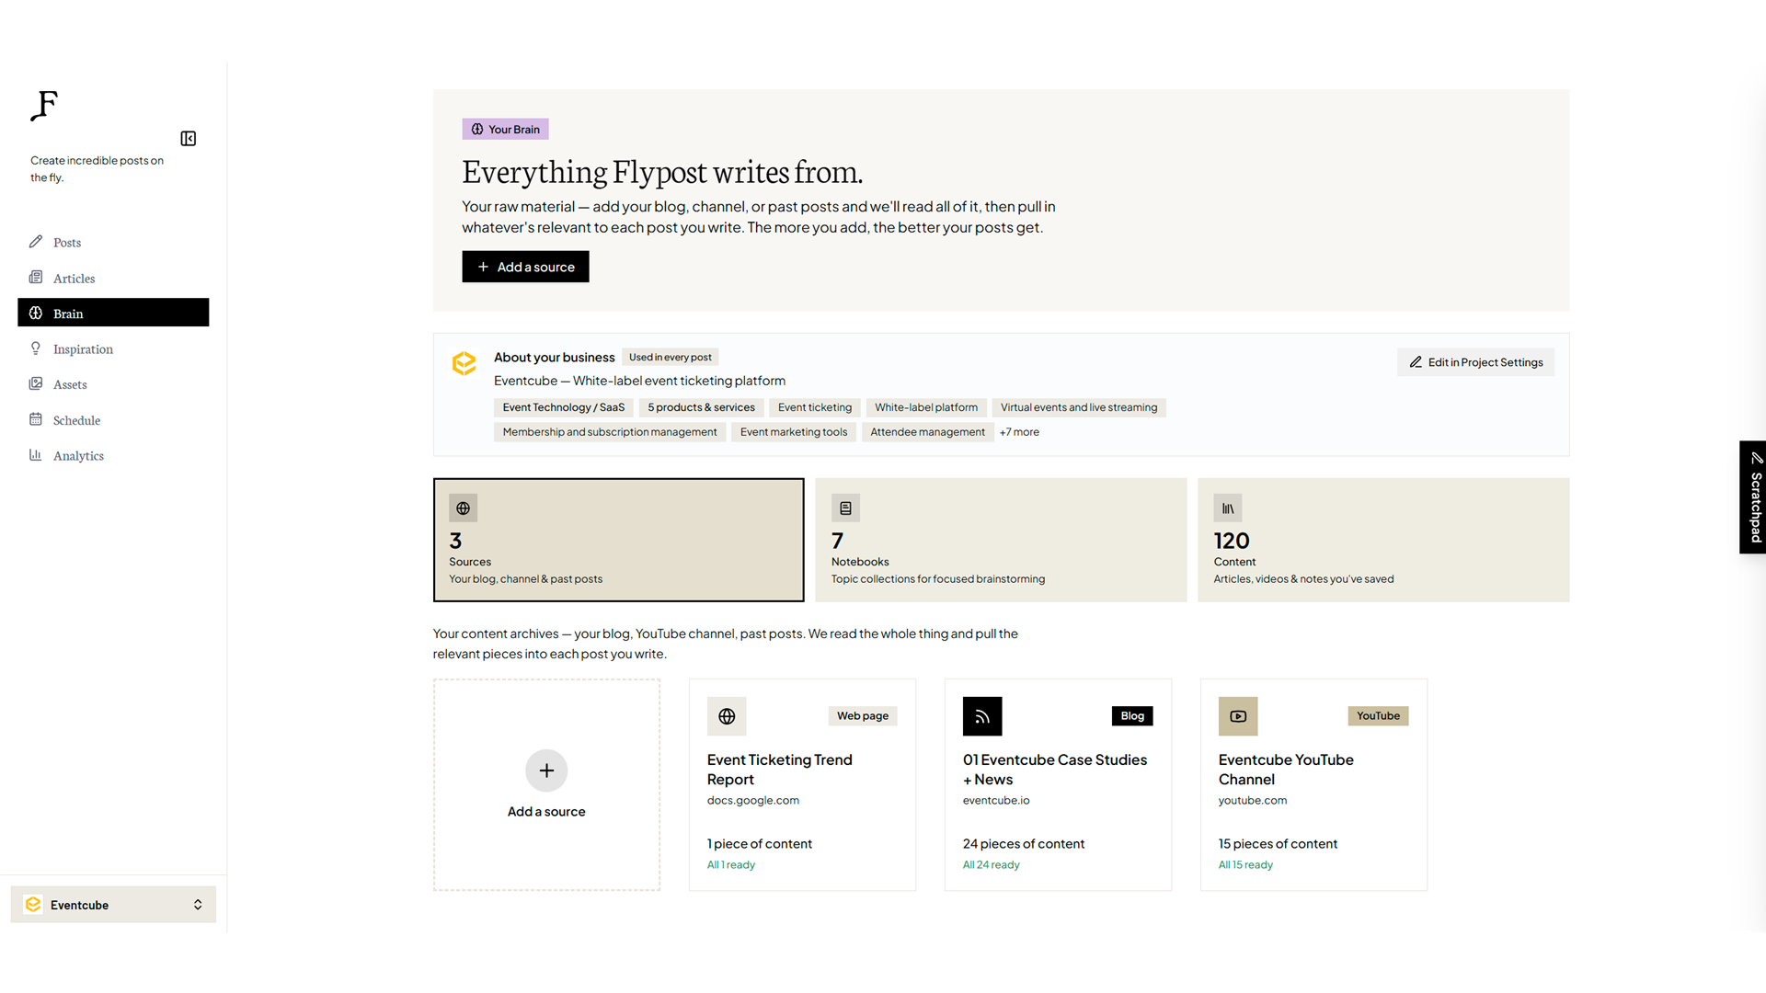Click the plus circle in Add a source card
The image size is (1766, 993).
(546, 770)
